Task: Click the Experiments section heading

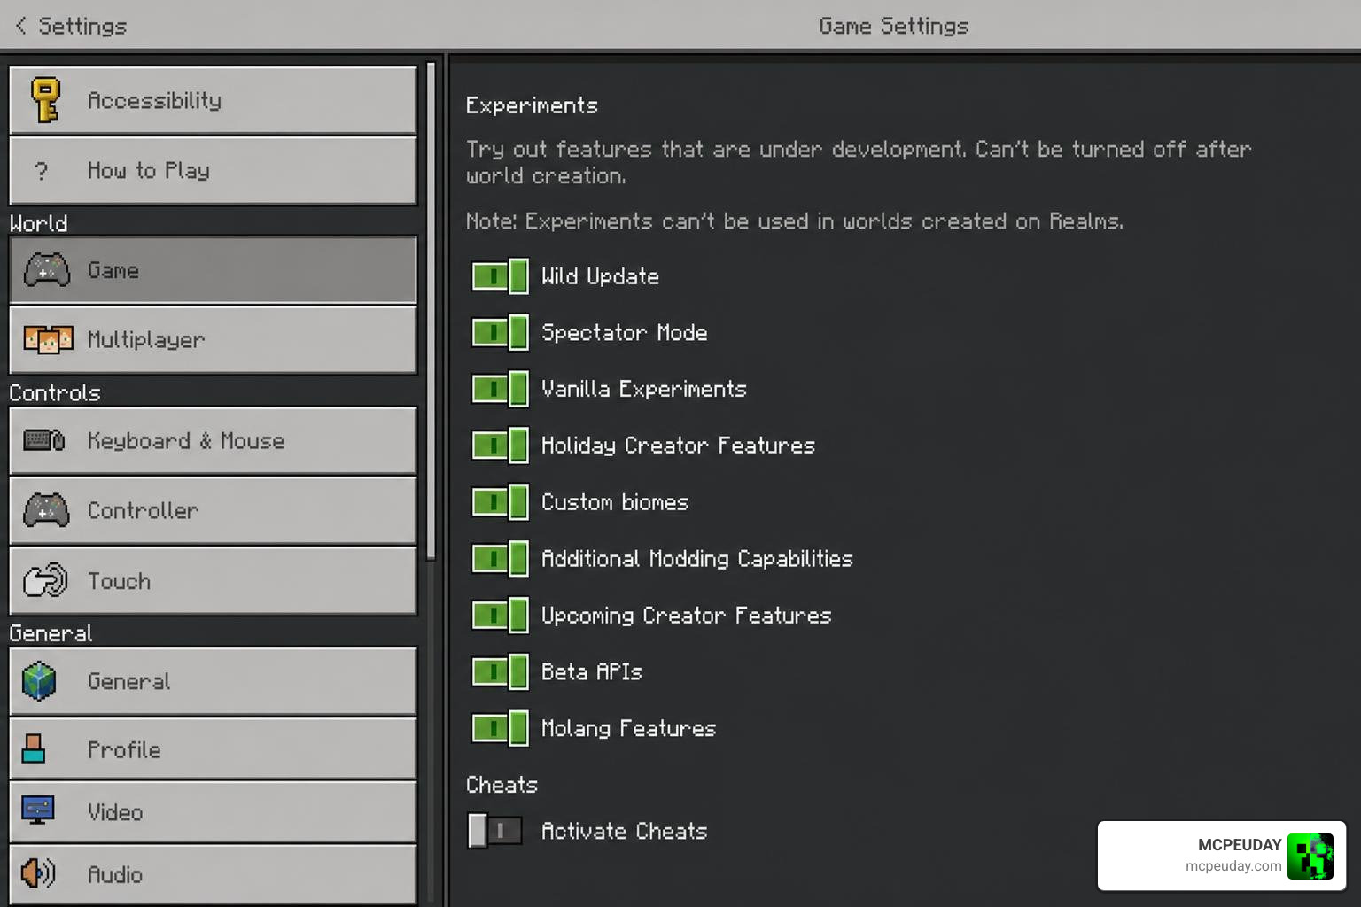Action: tap(533, 105)
